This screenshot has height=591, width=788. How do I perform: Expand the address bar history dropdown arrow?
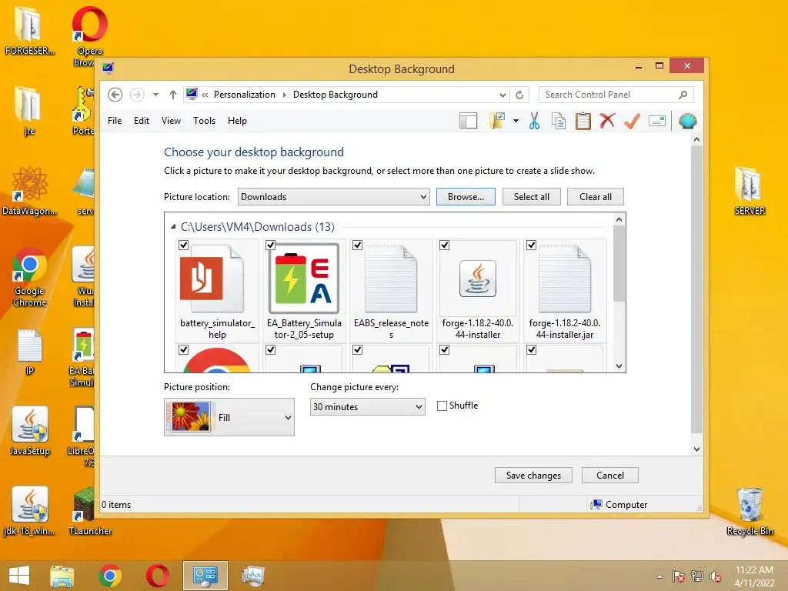[x=503, y=95]
